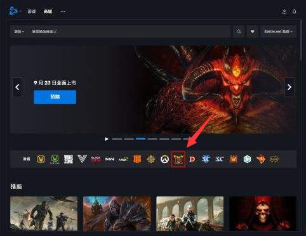Open the Hearthstone icon in the game strip
Viewport: 306px width, 236px height.
click(x=151, y=159)
